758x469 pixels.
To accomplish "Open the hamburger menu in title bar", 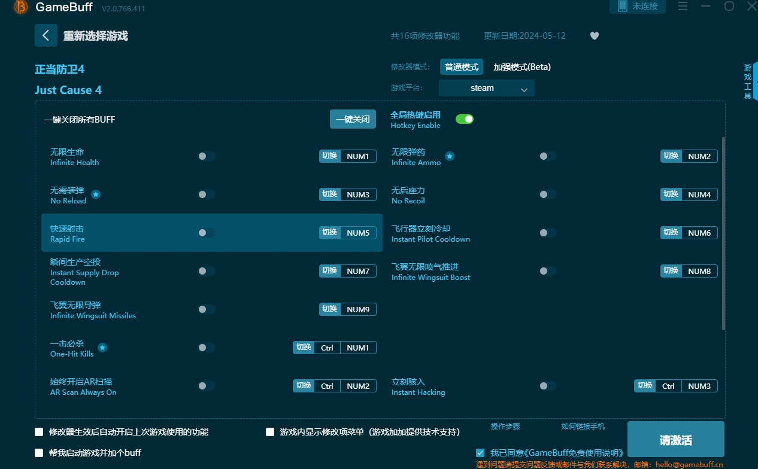I will pyautogui.click(x=683, y=7).
